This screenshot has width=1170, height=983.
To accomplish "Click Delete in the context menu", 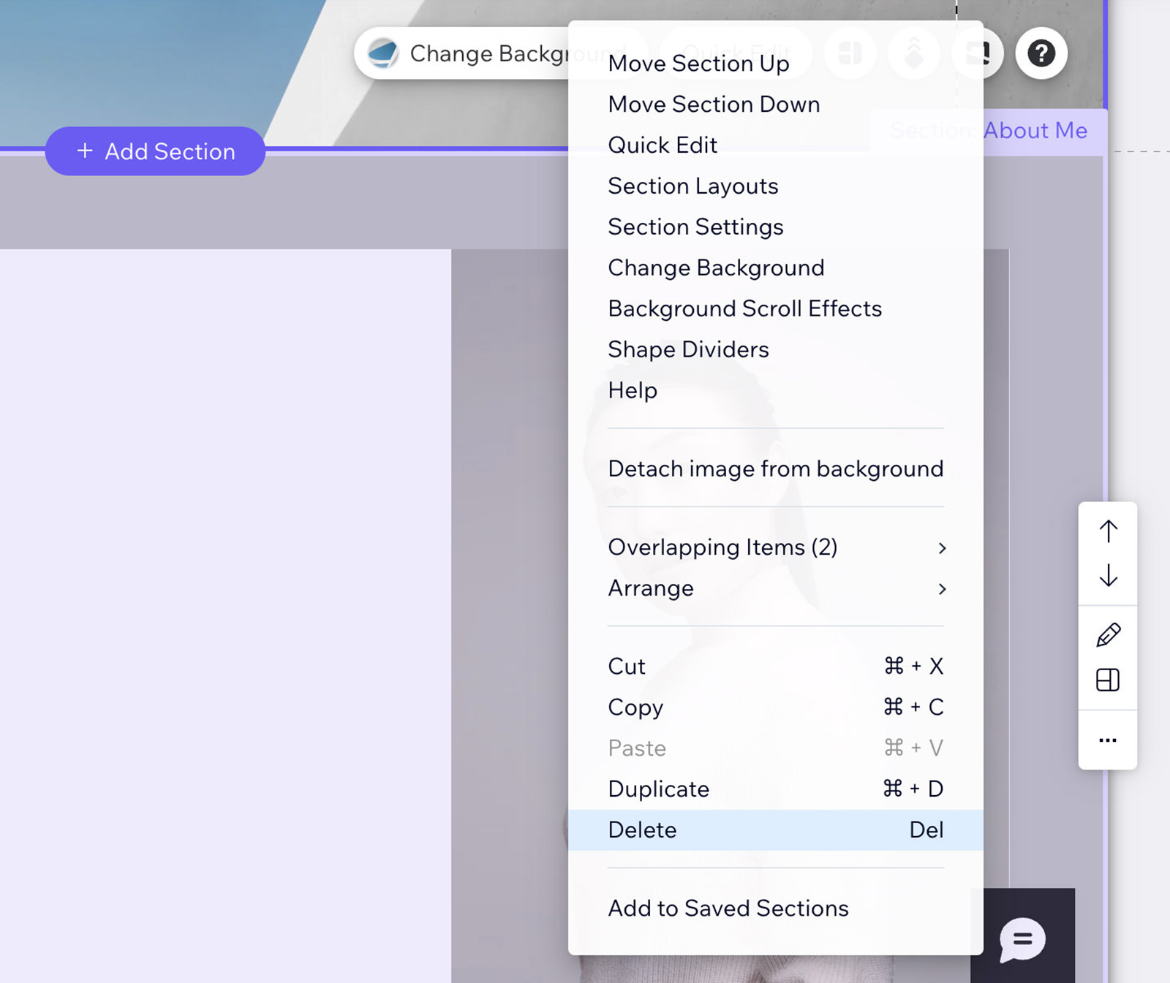I will click(x=776, y=830).
